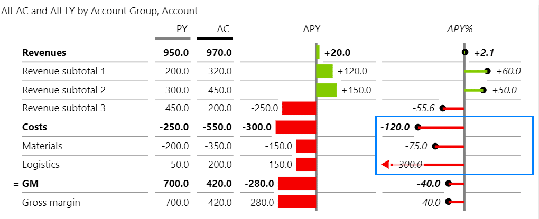
Task: Click the Revenues +2.1 marker dot
Action: [x=464, y=52]
